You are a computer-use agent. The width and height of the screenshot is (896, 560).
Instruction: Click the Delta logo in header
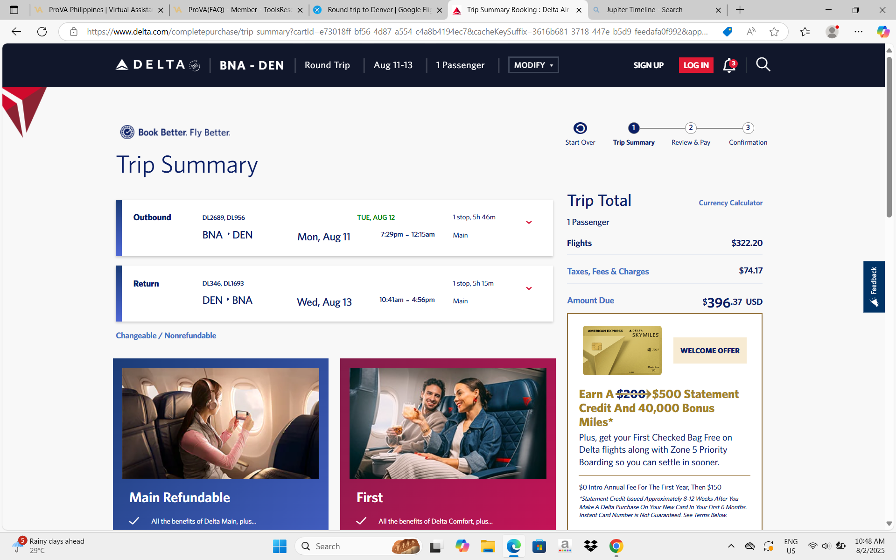coord(158,65)
